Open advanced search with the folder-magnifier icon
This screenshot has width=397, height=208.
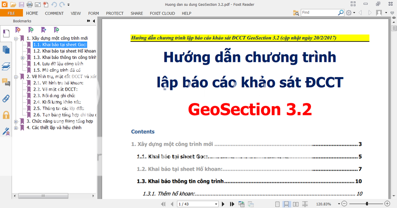(296, 13)
